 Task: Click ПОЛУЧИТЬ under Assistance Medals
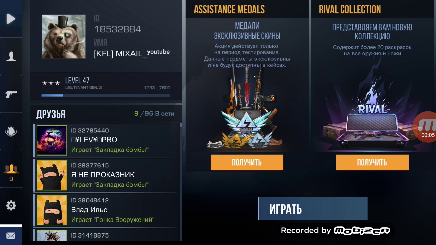tap(247, 162)
